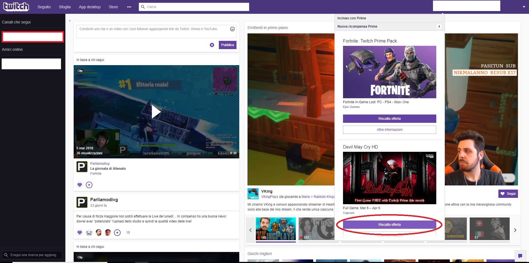Click the Pubblica button
This screenshot has width=529, height=263.
(x=228, y=45)
